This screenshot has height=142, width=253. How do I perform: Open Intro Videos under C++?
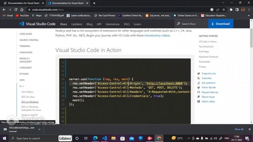[x=27, y=92]
